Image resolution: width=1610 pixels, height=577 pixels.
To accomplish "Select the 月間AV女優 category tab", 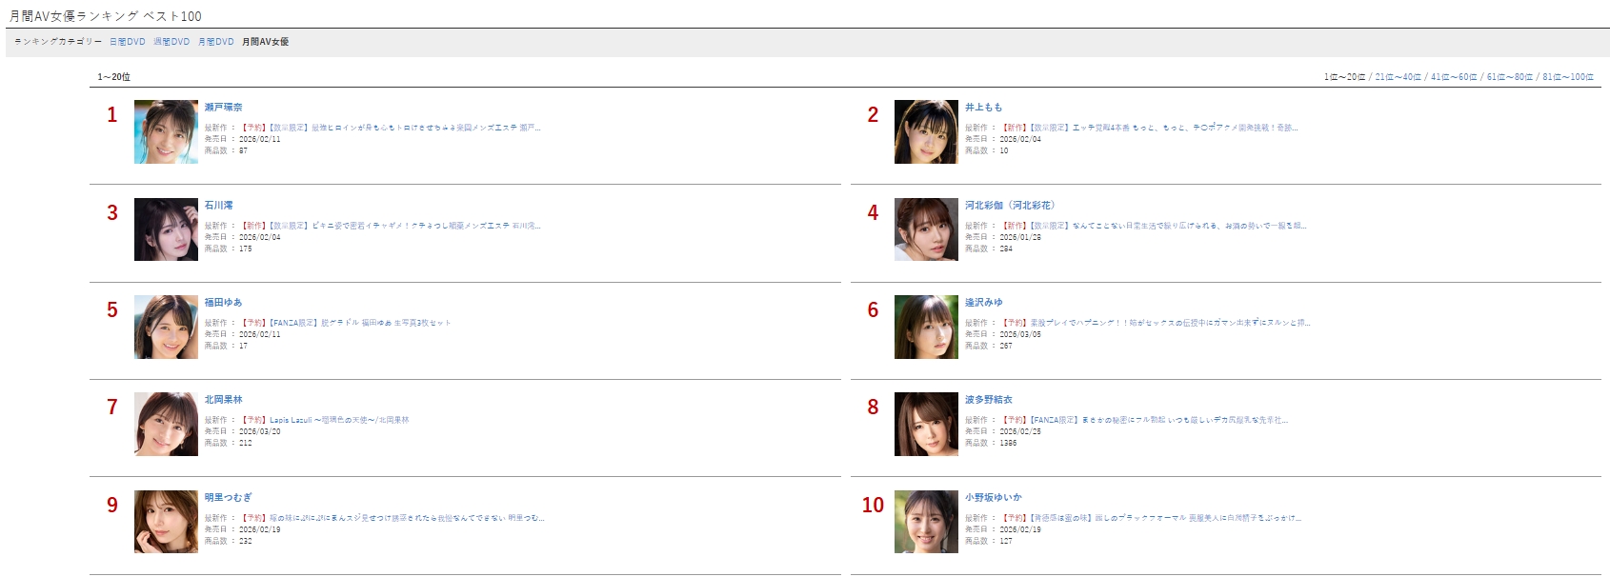I will pos(265,42).
